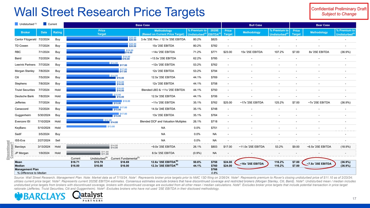Click the Rating column header
370x208 pixels.
coord(58,32)
